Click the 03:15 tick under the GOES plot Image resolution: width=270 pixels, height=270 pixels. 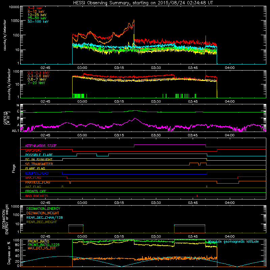click(119, 135)
